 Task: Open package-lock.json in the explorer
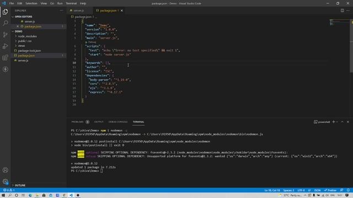click(x=29, y=51)
